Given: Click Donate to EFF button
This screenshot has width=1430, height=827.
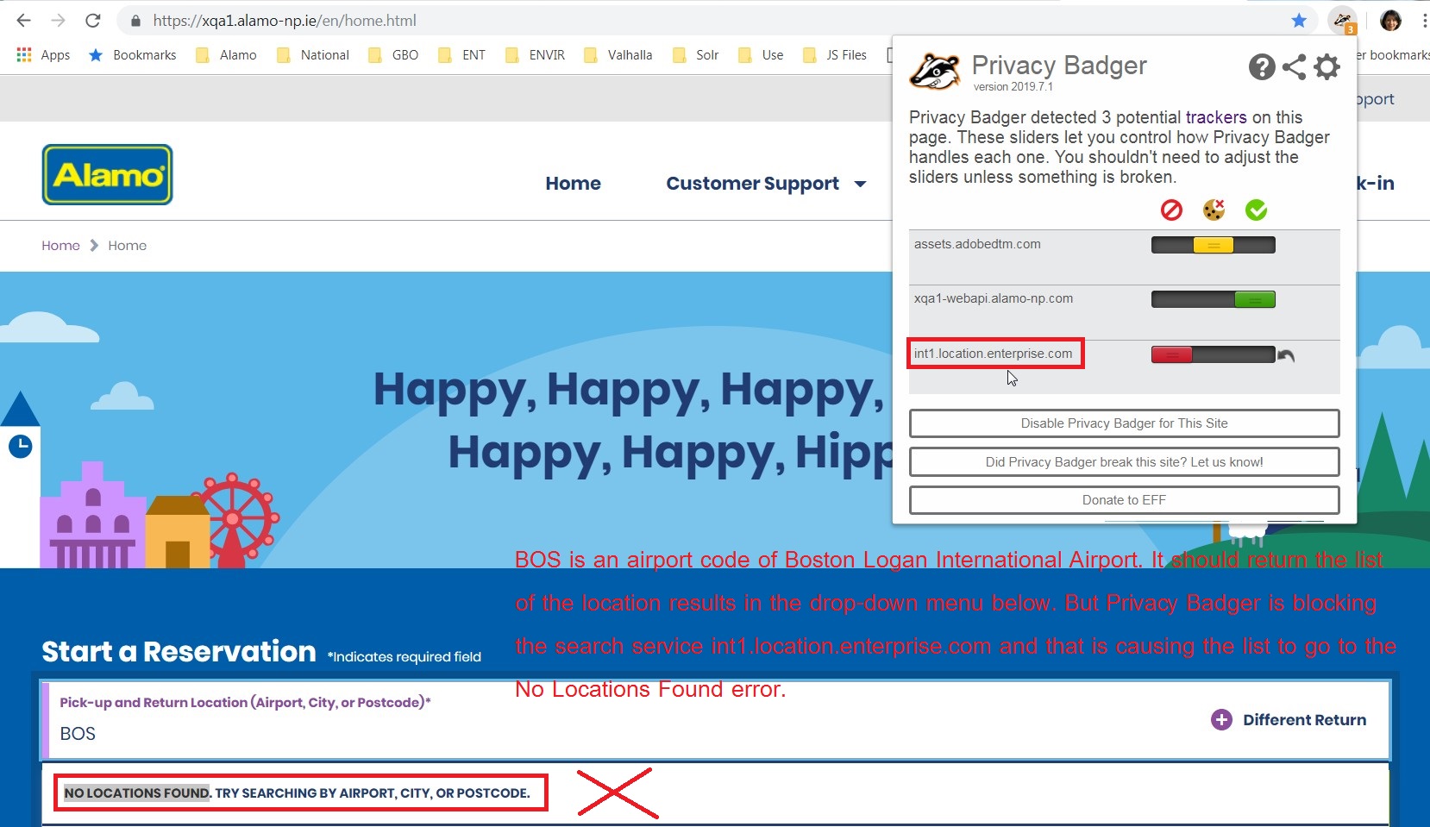Looking at the screenshot, I should tap(1124, 500).
